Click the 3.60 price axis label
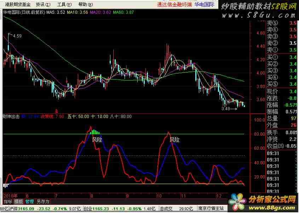This screenshot has width=299, height=213. click(261, 100)
